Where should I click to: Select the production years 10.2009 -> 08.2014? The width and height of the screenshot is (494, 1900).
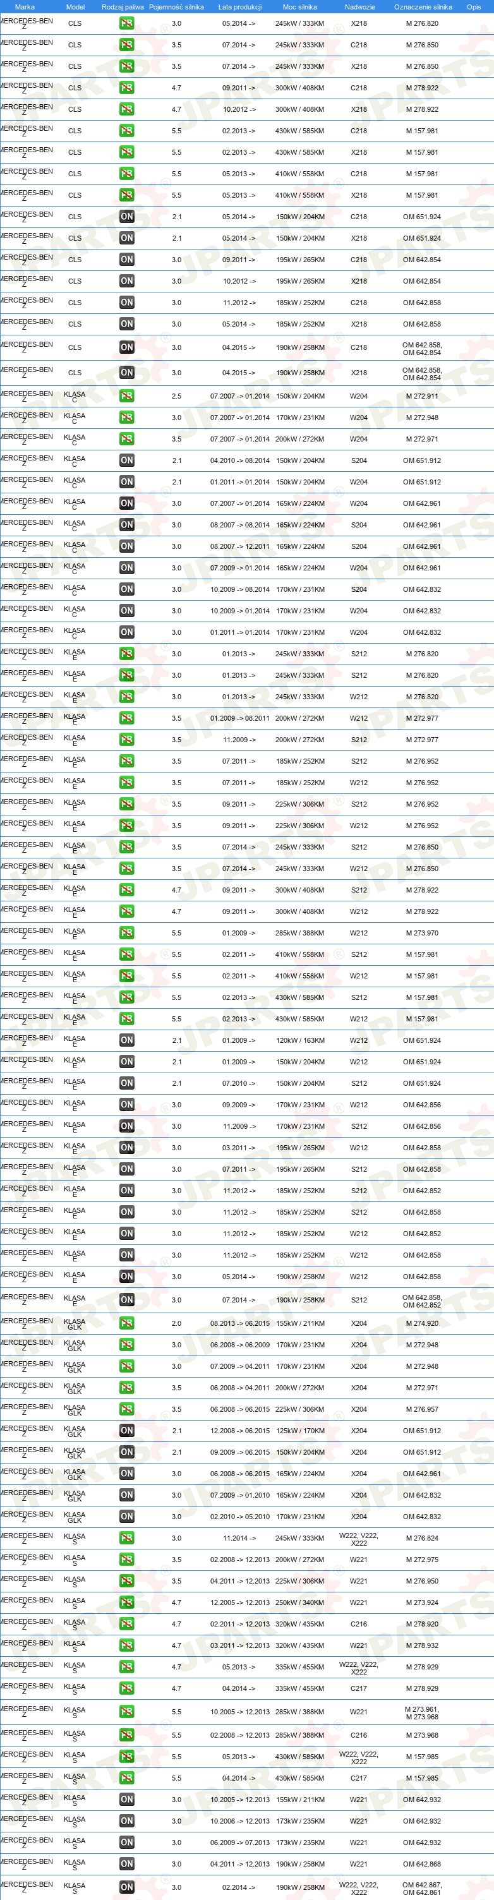[x=239, y=589]
